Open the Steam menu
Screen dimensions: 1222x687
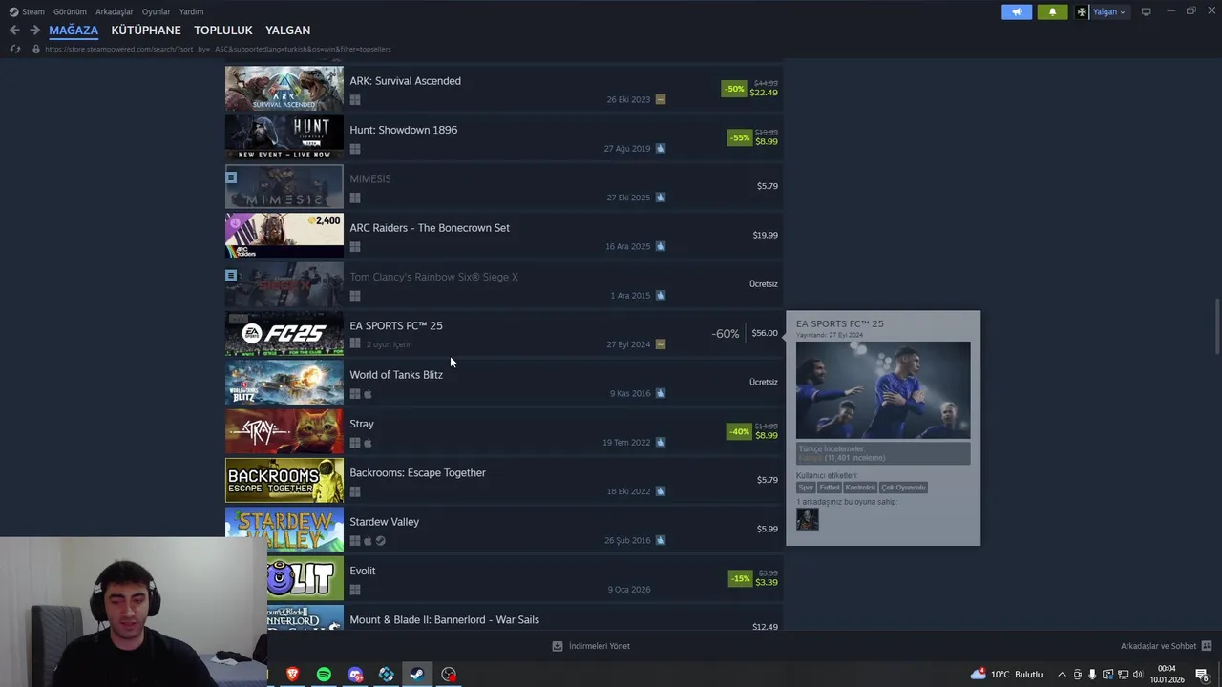[x=27, y=11]
